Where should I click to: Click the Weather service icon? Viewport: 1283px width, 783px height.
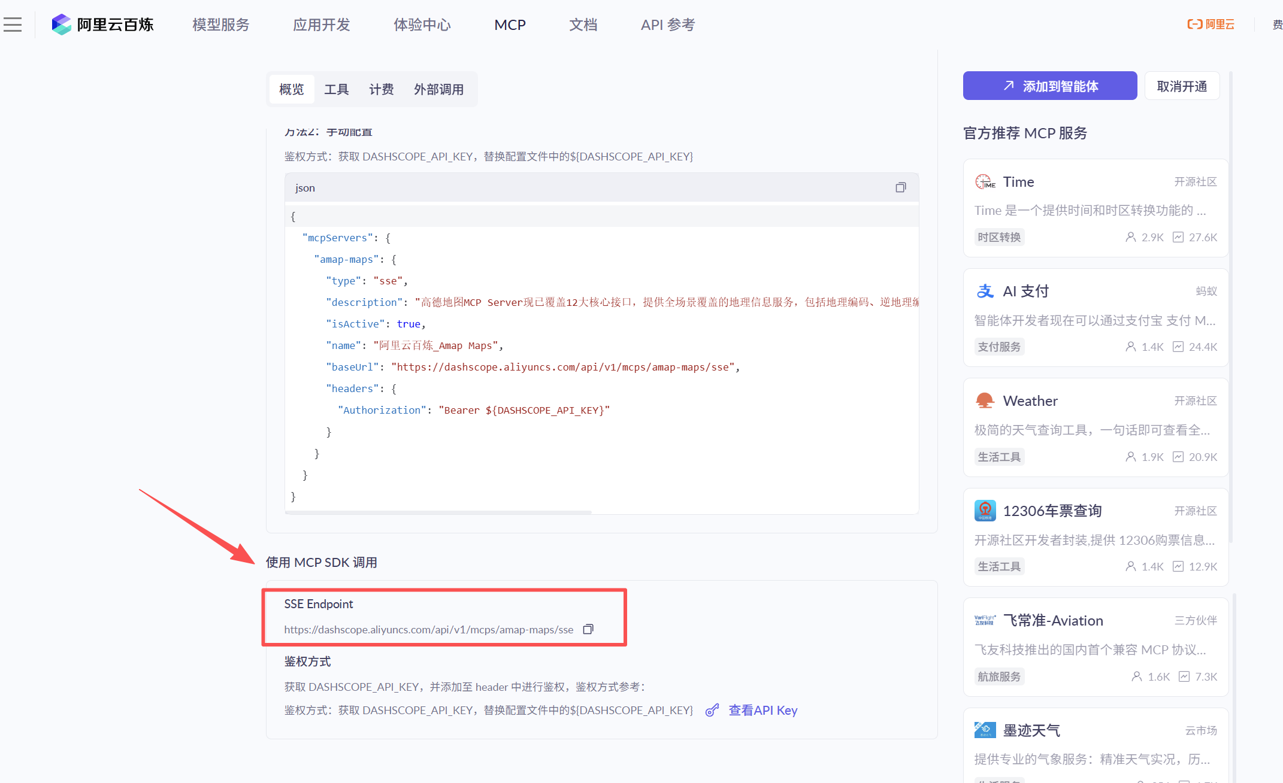coord(985,401)
